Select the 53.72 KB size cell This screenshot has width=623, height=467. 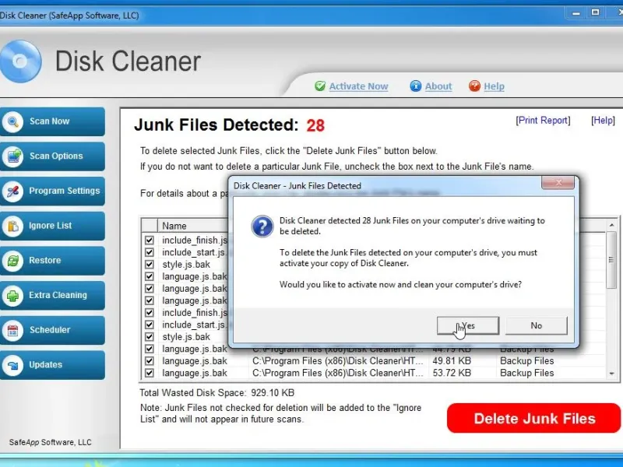pos(452,373)
